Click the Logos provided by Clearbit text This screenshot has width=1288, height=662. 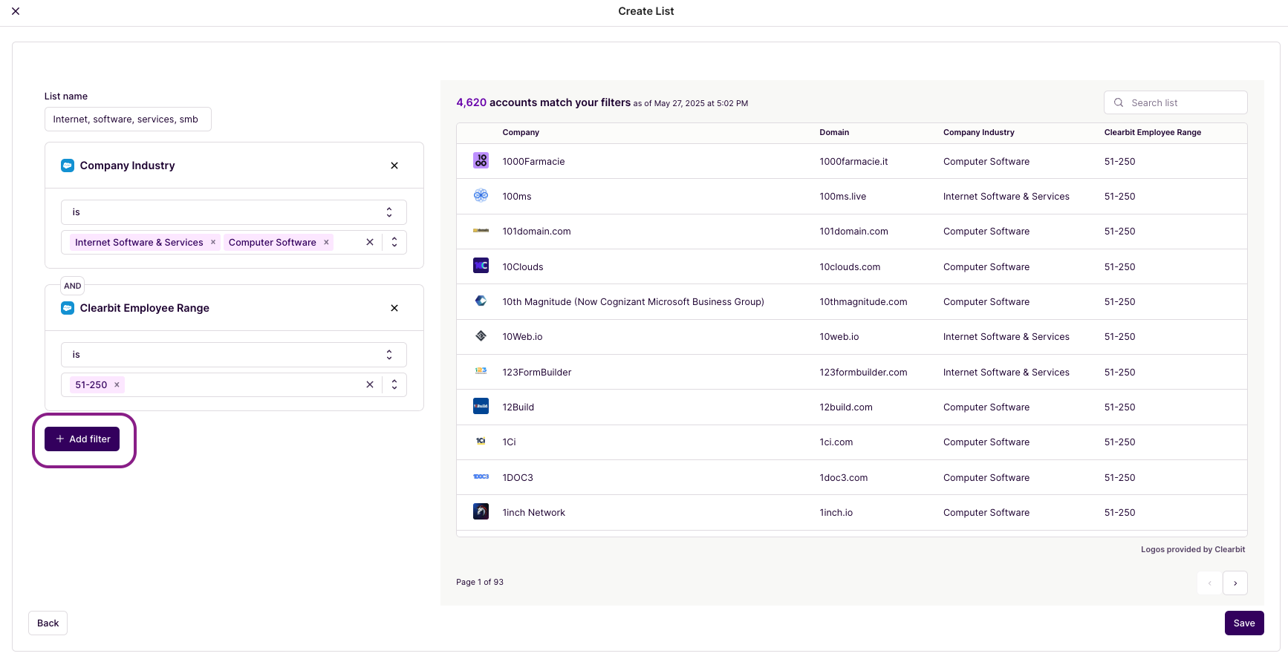click(1193, 550)
